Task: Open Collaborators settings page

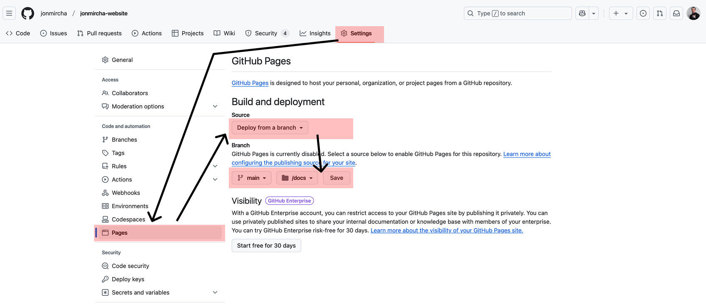Action: [160, 93]
